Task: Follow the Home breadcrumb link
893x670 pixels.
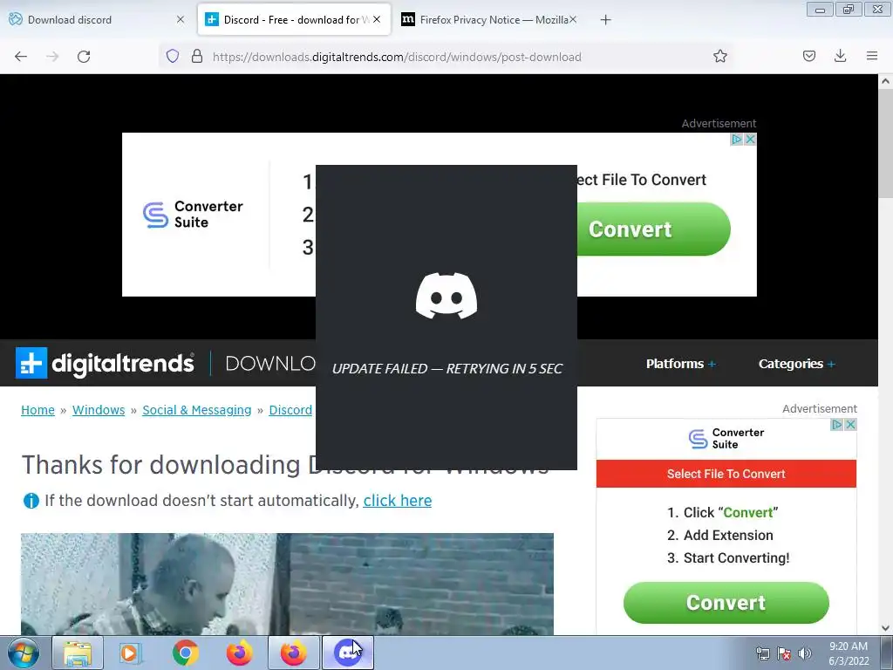Action: (37, 410)
